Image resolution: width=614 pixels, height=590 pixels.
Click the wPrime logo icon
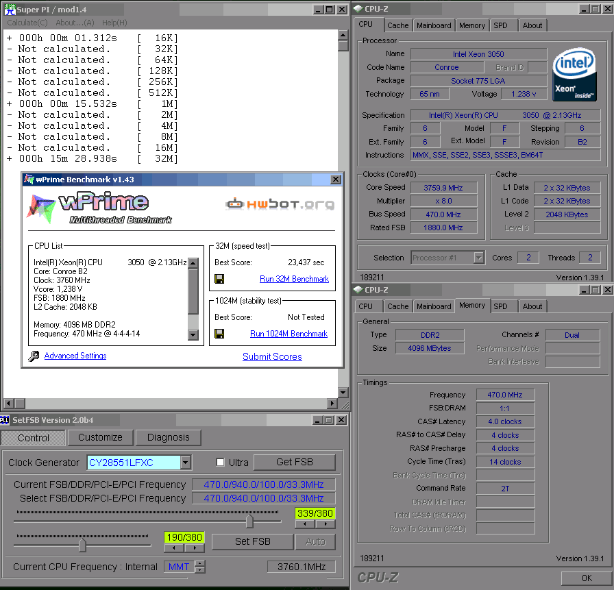pos(40,209)
